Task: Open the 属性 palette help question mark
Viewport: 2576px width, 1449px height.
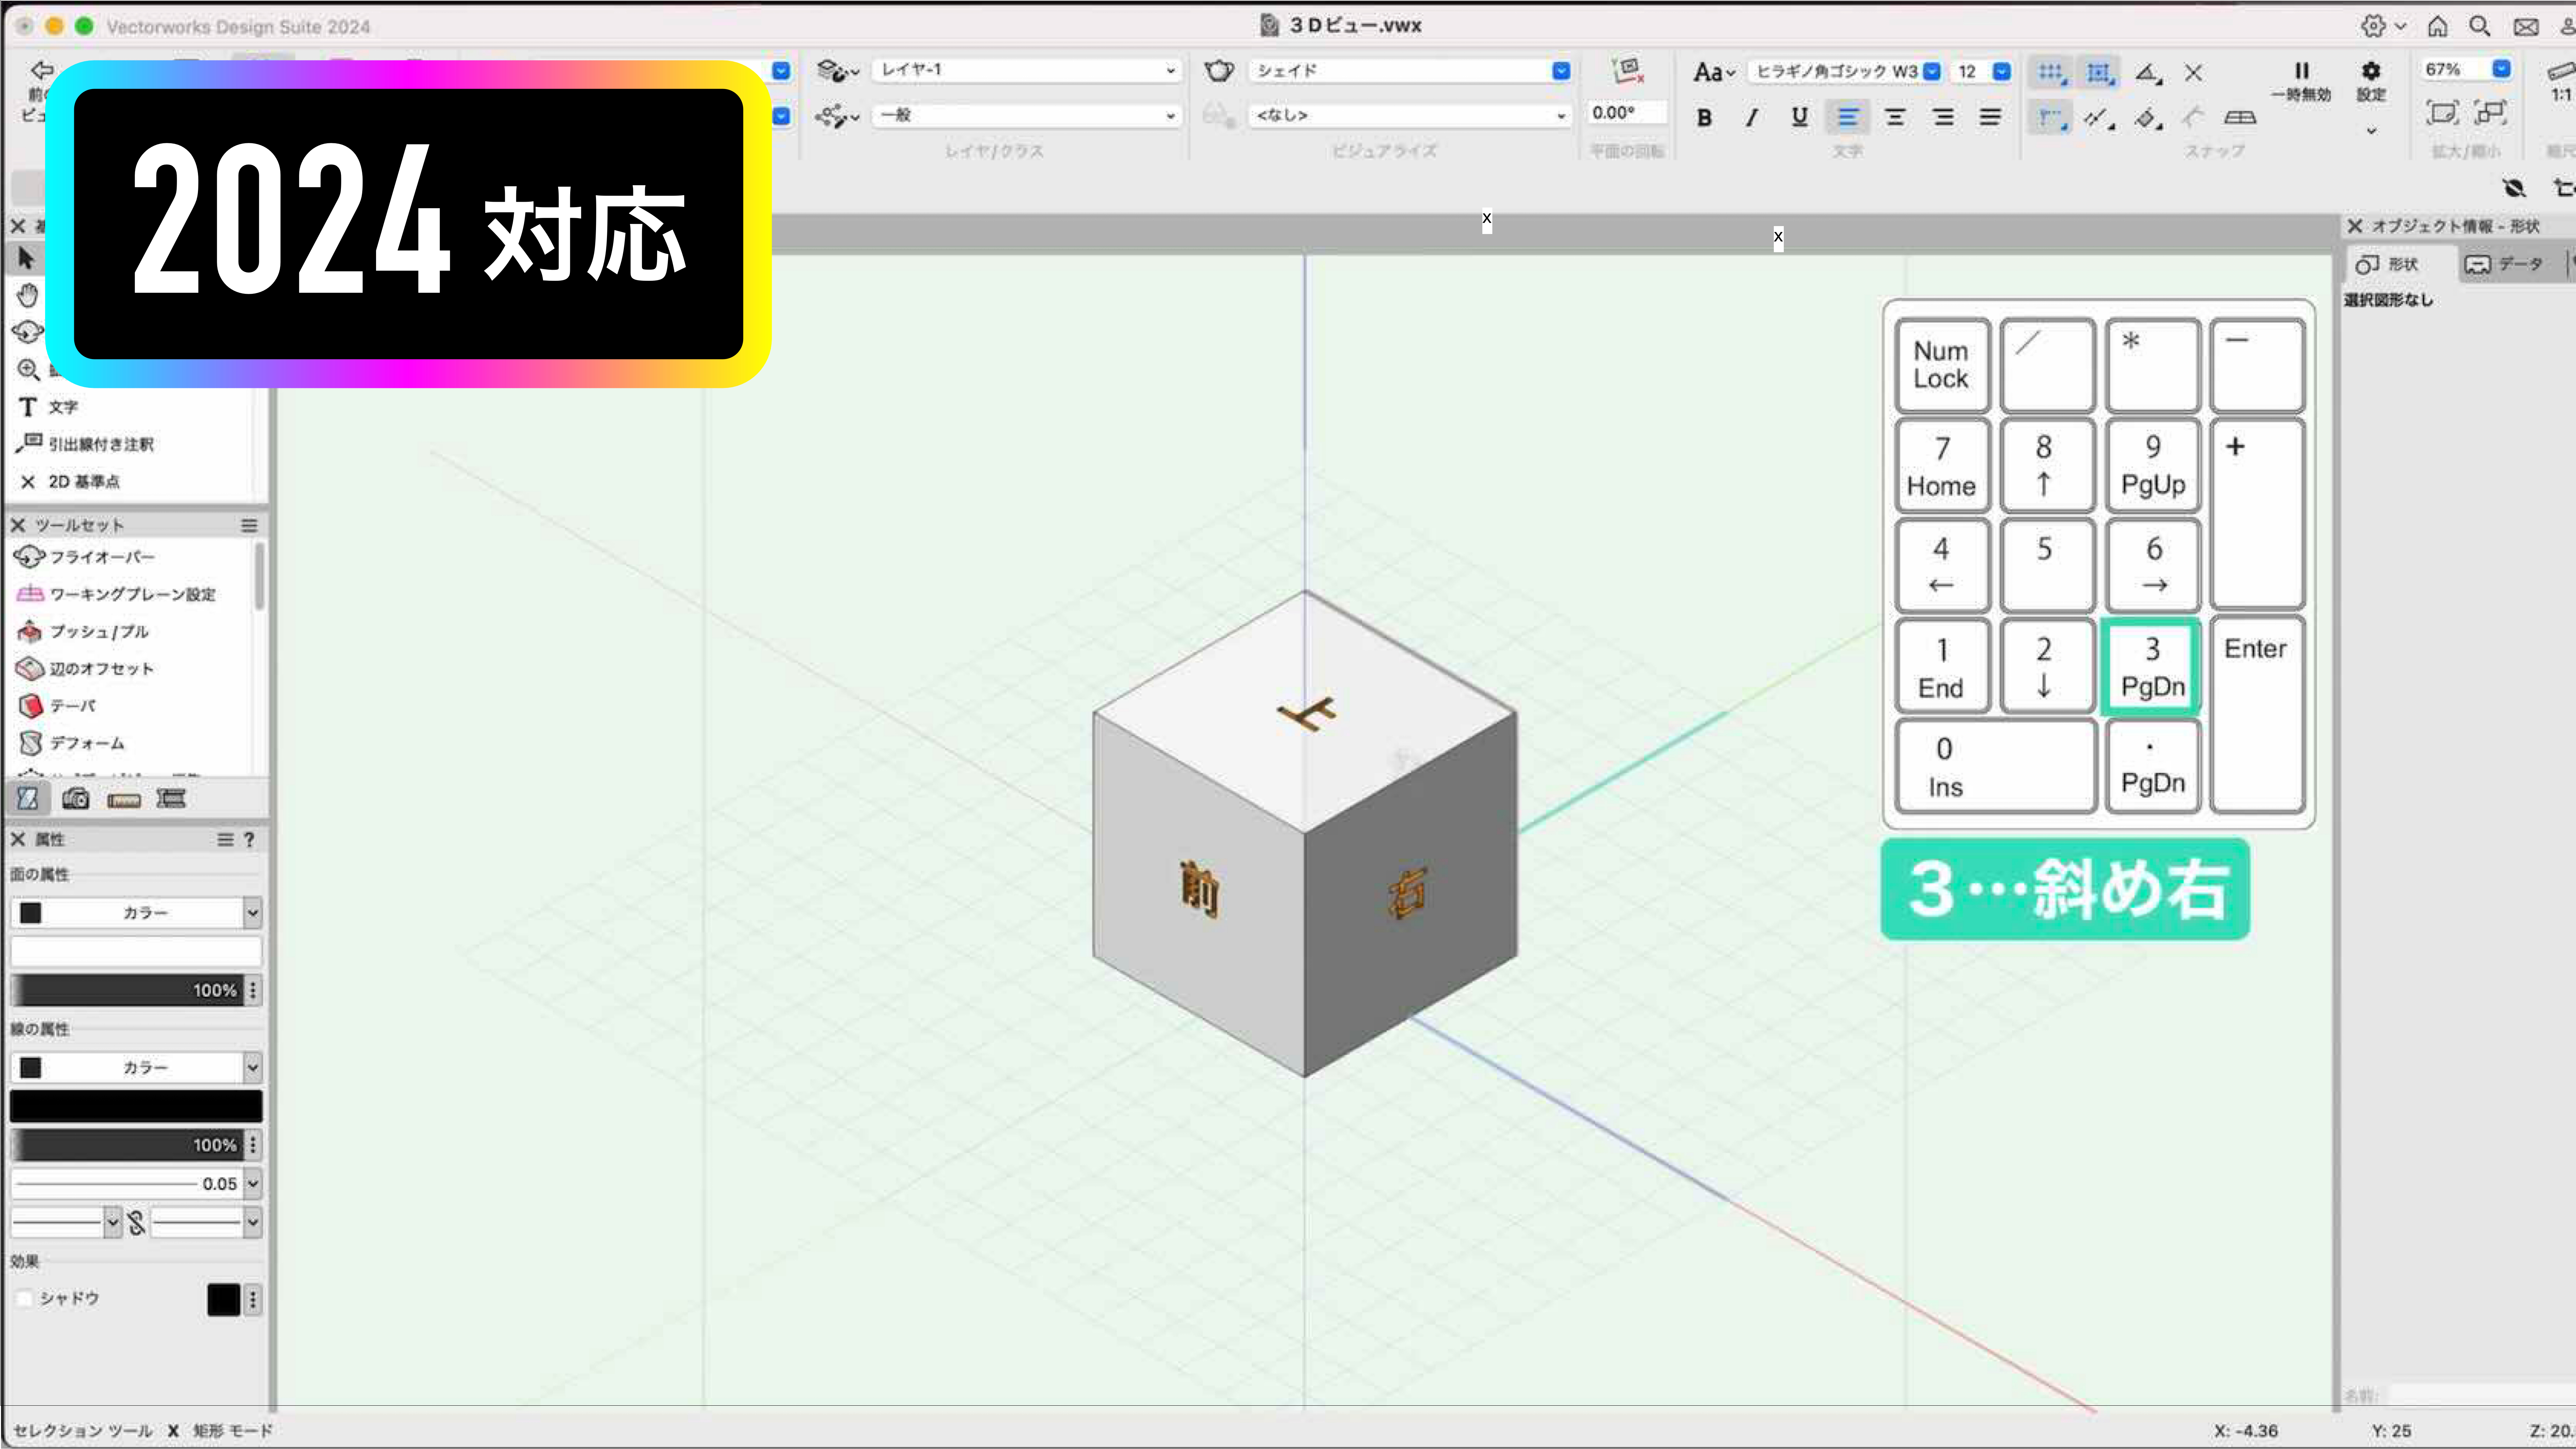Action: (249, 840)
